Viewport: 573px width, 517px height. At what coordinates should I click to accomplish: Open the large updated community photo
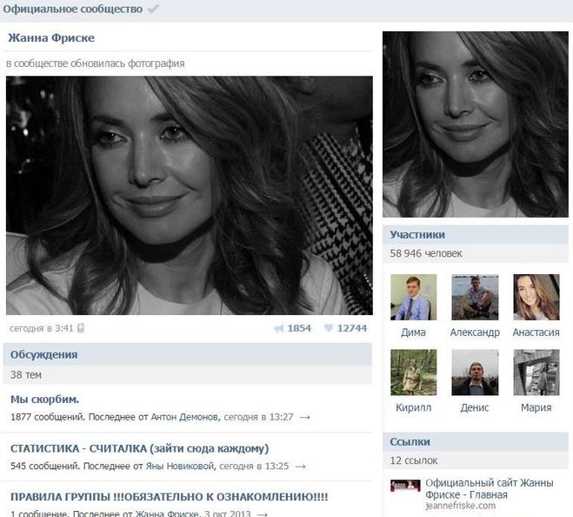point(190,195)
